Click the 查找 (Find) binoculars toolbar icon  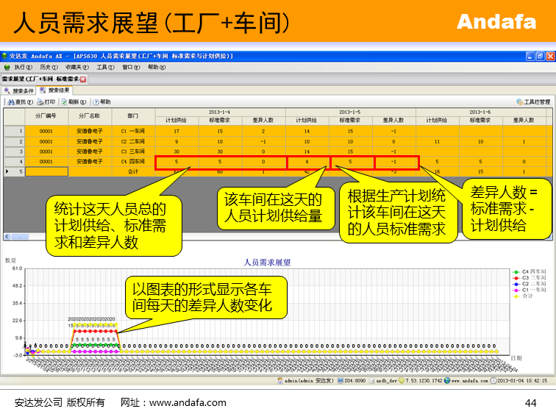coord(11,102)
